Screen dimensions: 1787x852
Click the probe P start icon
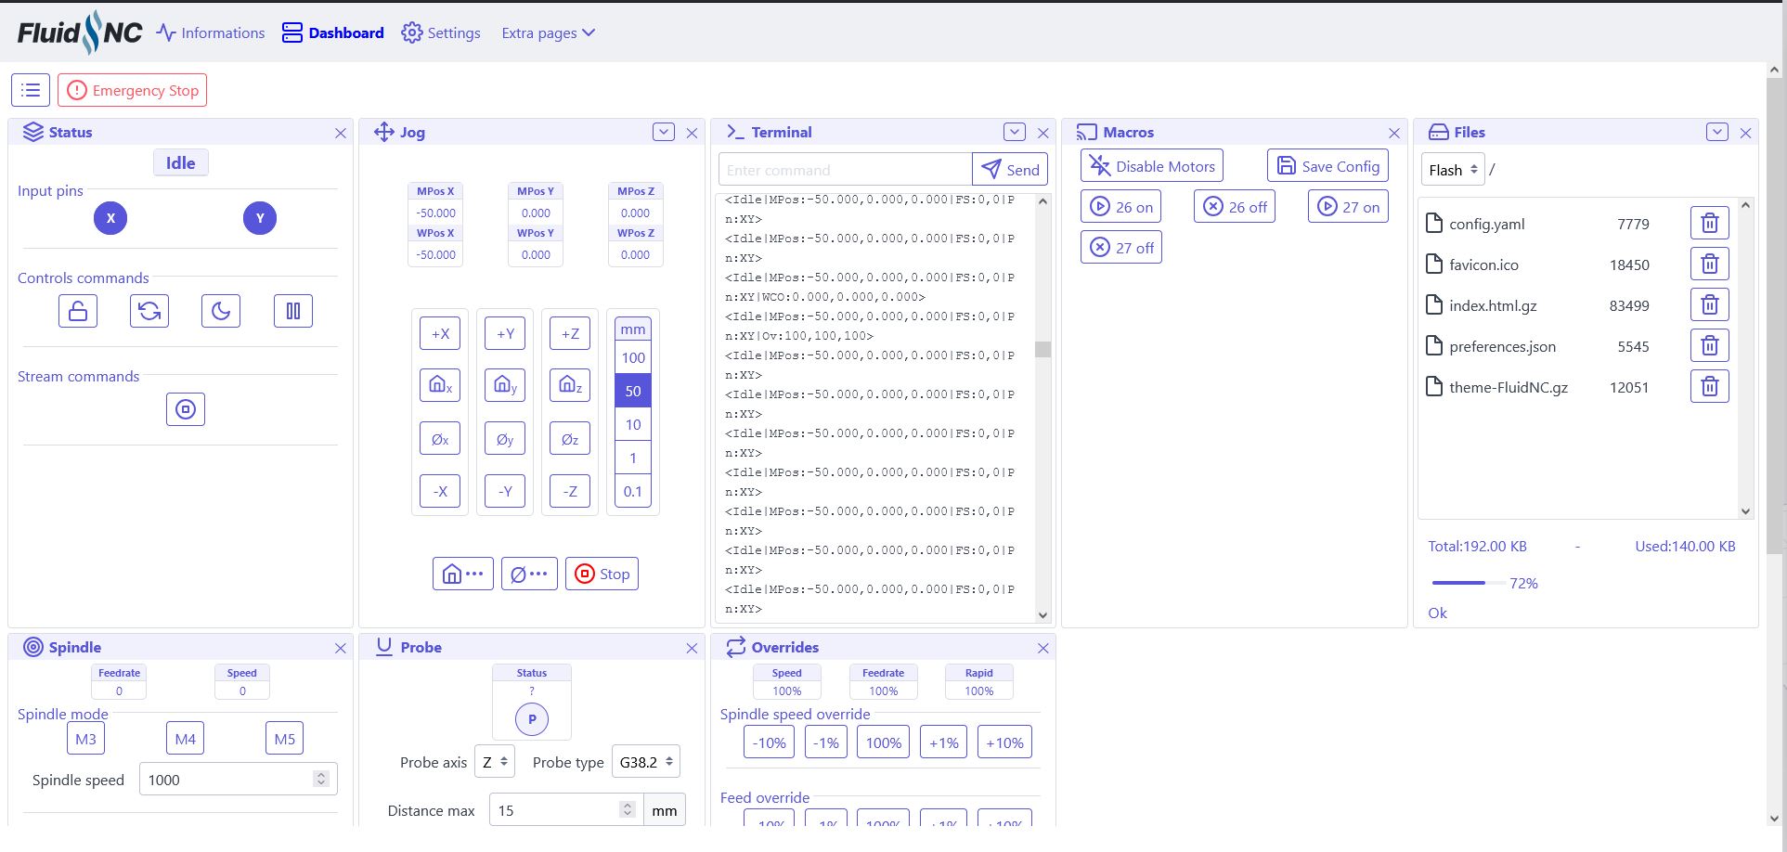click(x=532, y=719)
